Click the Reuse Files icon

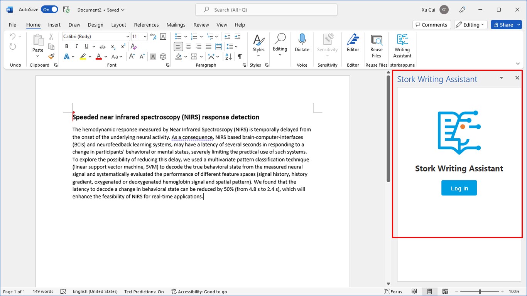(x=376, y=45)
